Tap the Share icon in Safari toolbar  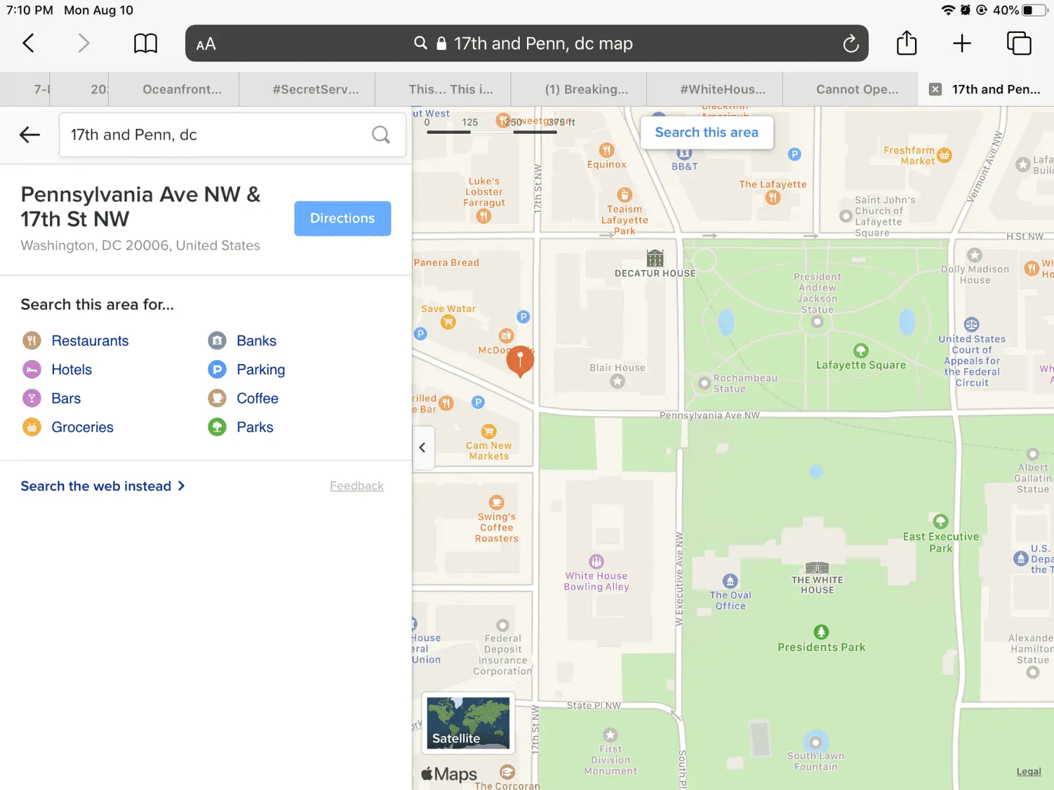pos(906,43)
